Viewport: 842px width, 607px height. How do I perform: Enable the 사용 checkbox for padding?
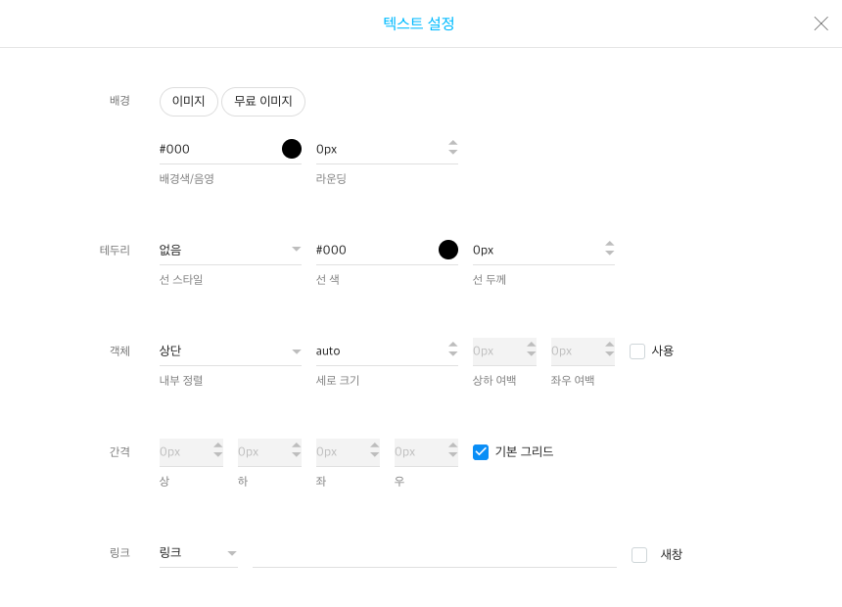point(637,351)
